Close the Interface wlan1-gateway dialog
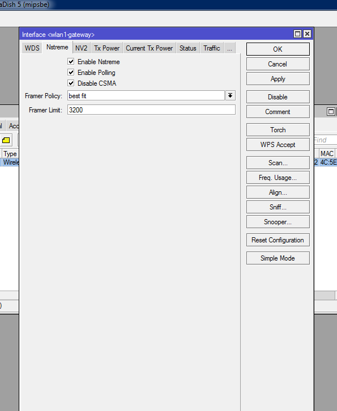This screenshot has width=337, height=411. tap(307, 34)
